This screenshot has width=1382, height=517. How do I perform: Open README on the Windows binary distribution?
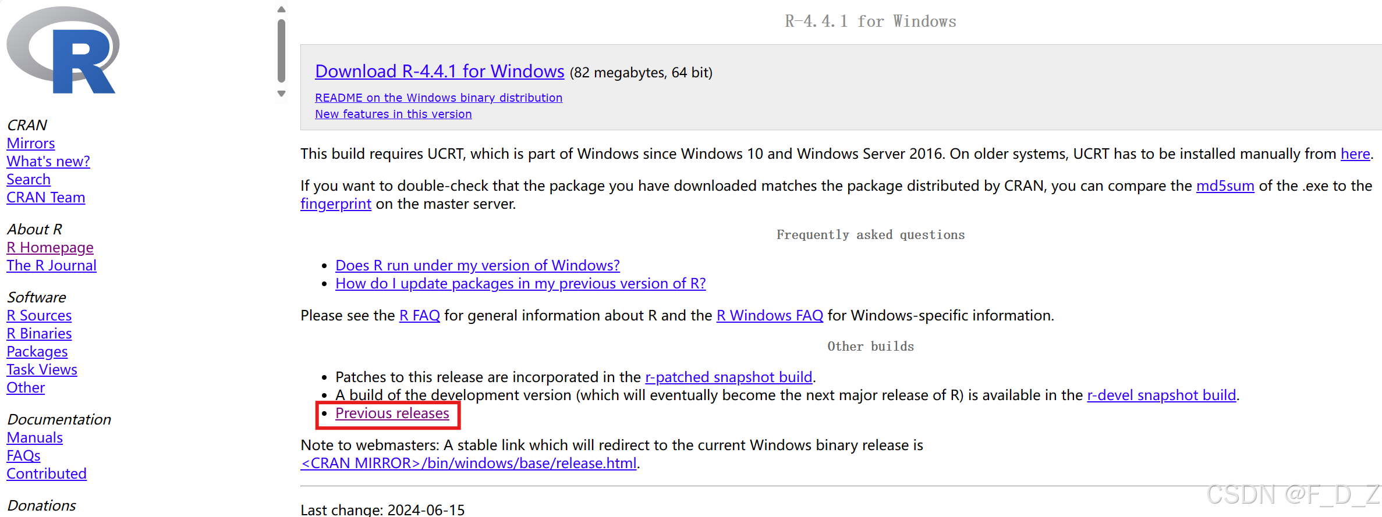point(439,98)
